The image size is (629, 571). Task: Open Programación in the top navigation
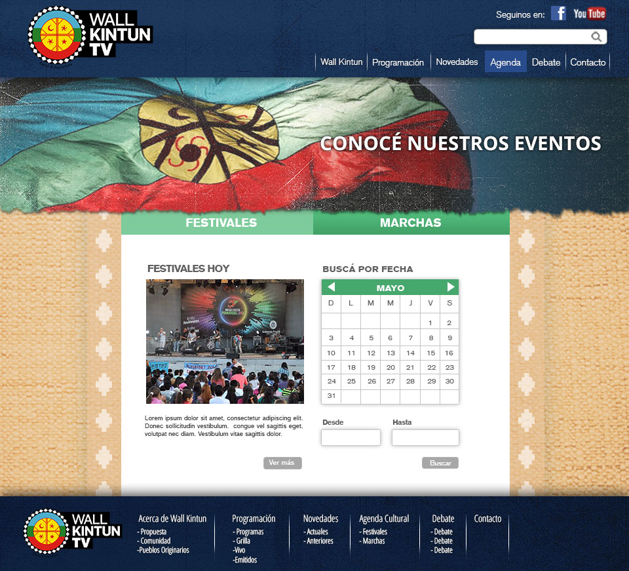pos(398,62)
